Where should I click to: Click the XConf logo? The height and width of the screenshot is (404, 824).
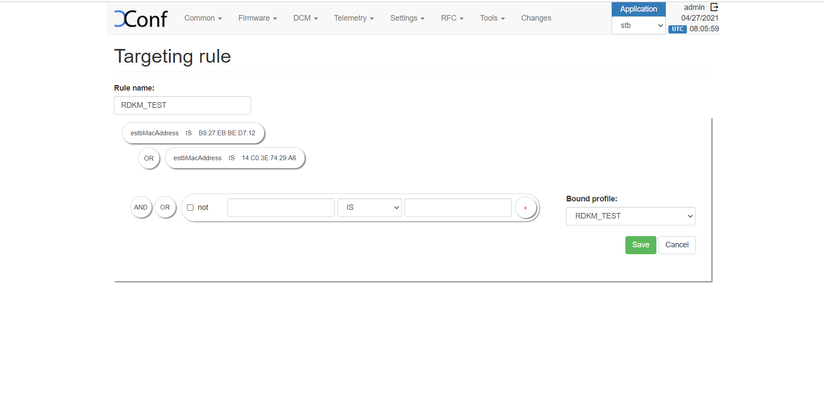point(141,18)
